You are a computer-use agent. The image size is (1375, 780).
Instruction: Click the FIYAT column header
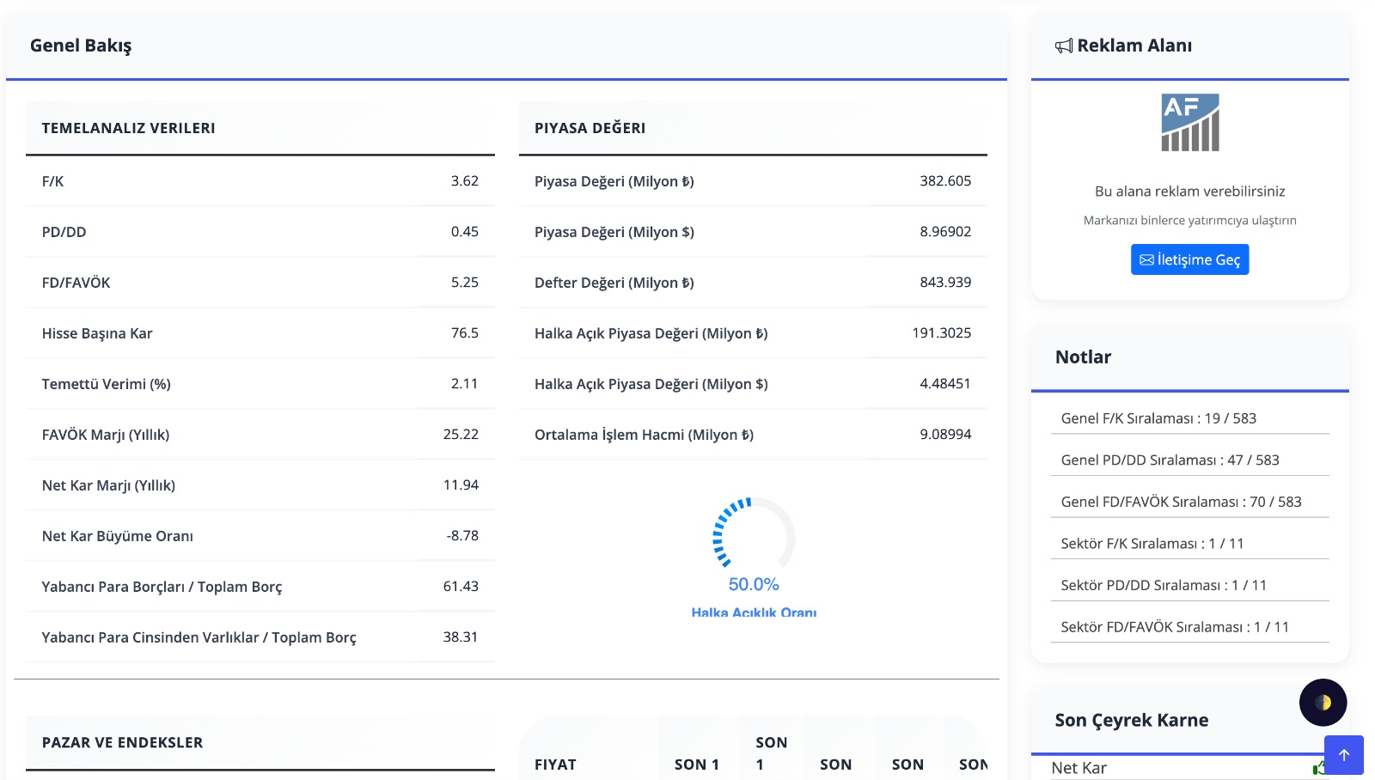555,764
